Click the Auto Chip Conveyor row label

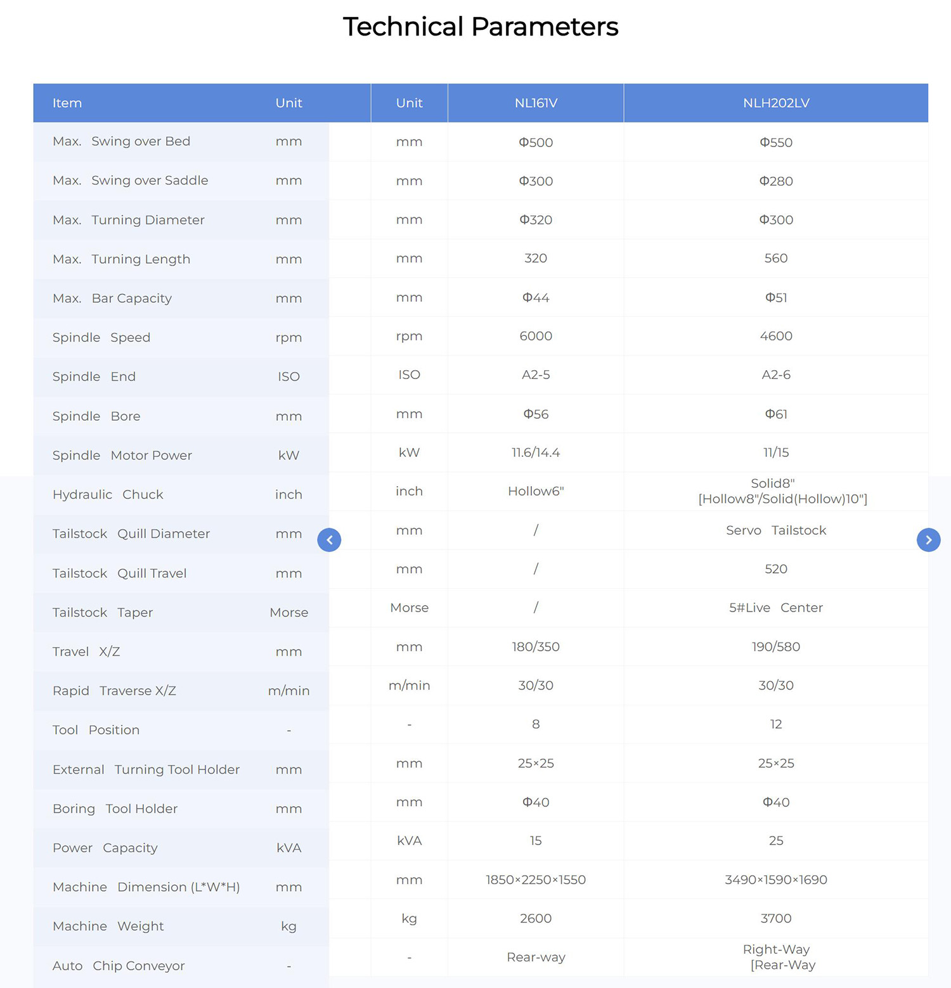pos(119,965)
